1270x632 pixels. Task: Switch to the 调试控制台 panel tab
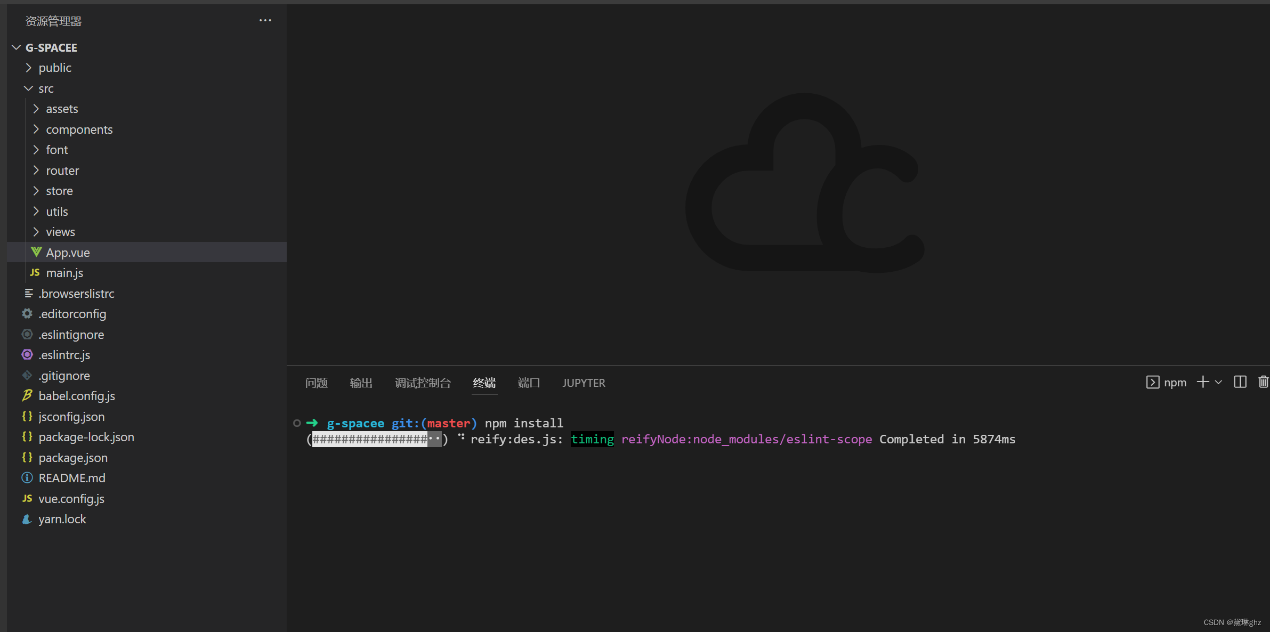(x=423, y=383)
